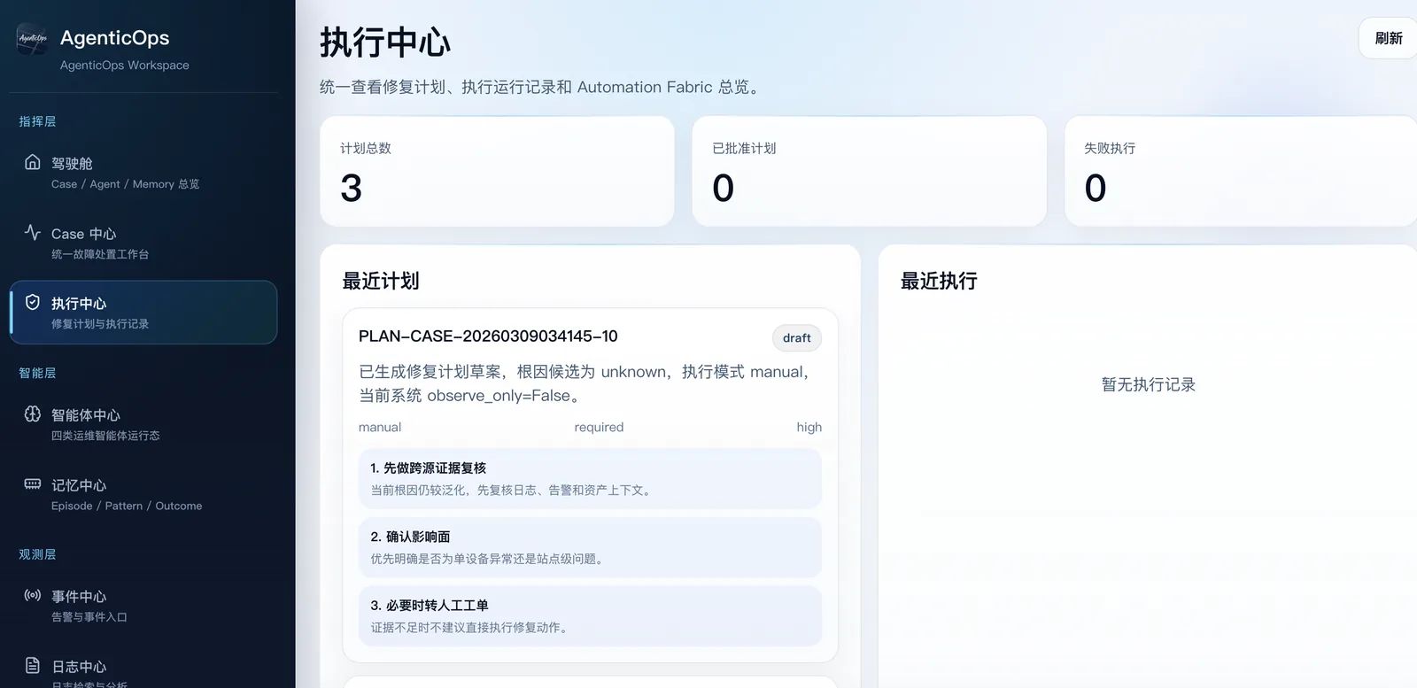Click step note 优先明确是否为单设备异常还是站点级问题
The width and height of the screenshot is (1417, 688).
(489, 559)
